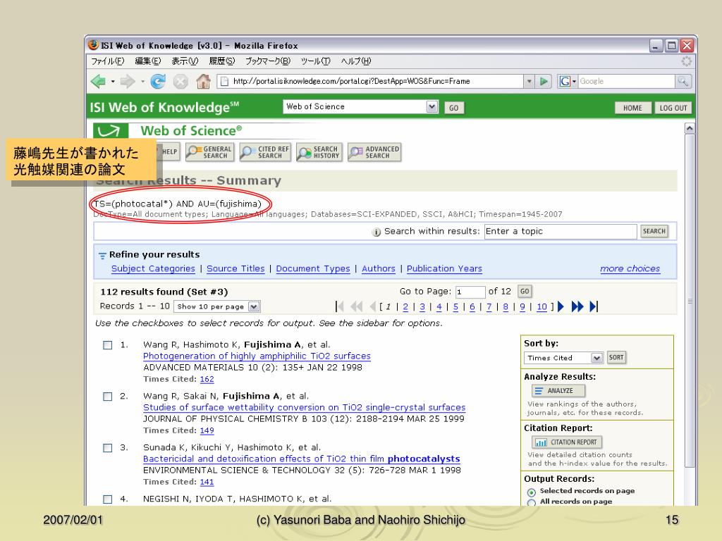
Task: Open the ヘルプ(H) menu
Action: 355,61
